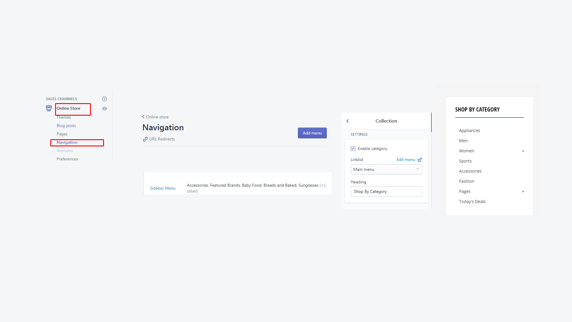Open Themes in the sidebar
This screenshot has width=572, height=322.
pos(64,117)
